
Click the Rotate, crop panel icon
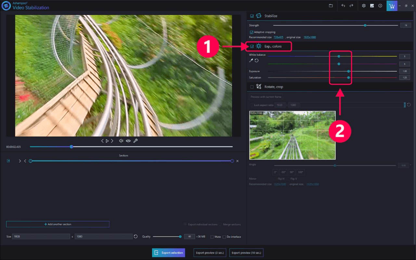tap(259, 86)
